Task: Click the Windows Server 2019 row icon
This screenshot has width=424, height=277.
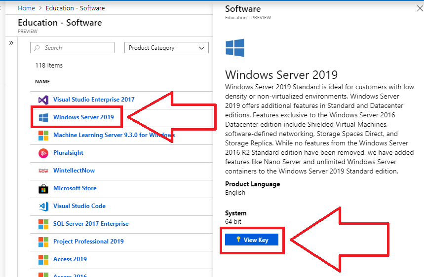Action: coord(43,118)
